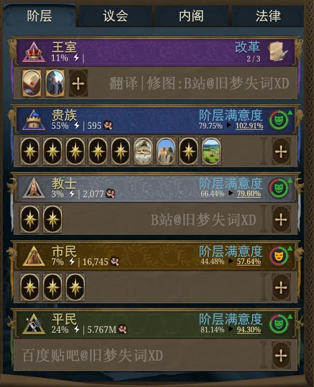The height and width of the screenshot is (387, 314).
Task: Open the 改革 parchment and quill icon
Action: point(278,51)
